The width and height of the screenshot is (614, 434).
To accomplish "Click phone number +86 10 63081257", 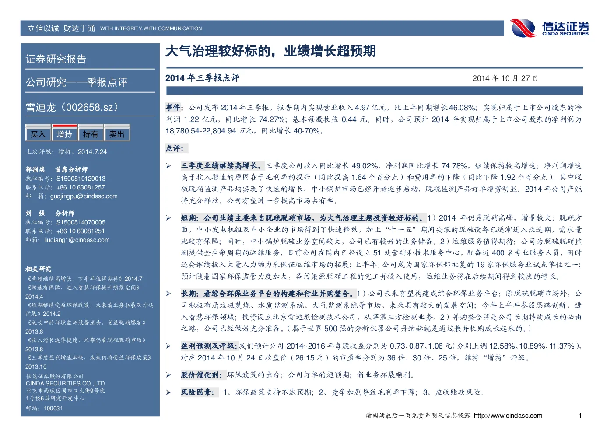I will tap(81, 187).
